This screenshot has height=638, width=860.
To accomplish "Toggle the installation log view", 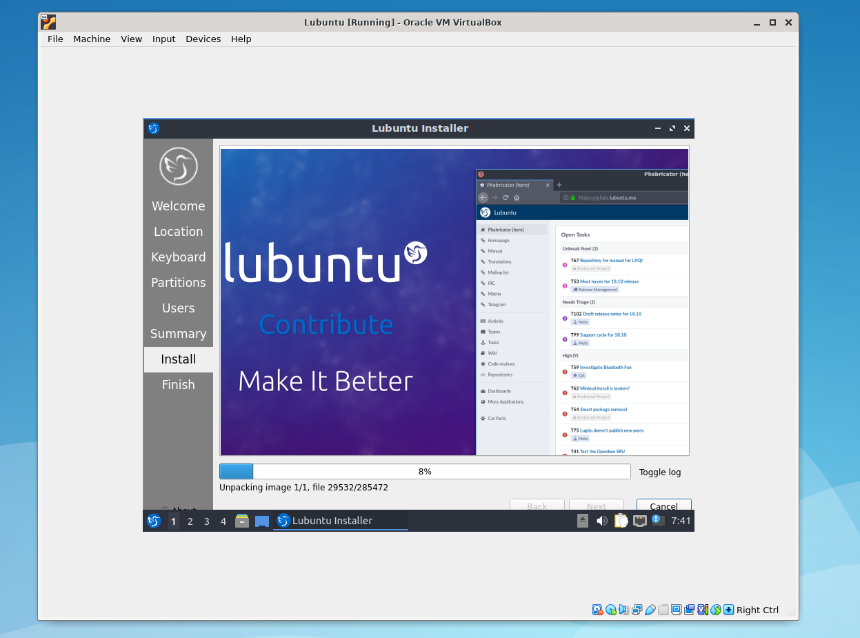I will (660, 472).
